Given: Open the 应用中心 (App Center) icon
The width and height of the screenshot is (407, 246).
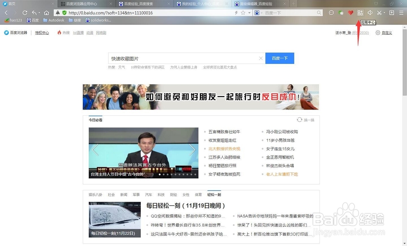Looking at the screenshot, I should tap(360, 13).
